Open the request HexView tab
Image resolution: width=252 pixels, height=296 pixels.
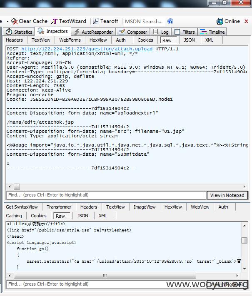point(98,40)
